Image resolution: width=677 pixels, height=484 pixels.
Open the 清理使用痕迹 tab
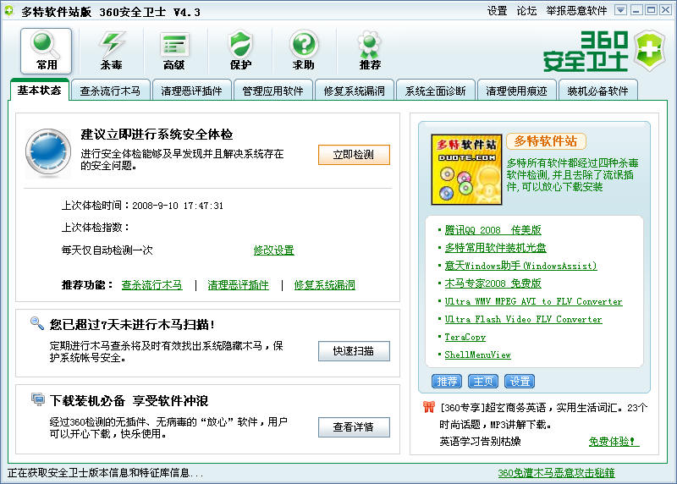[x=516, y=91]
